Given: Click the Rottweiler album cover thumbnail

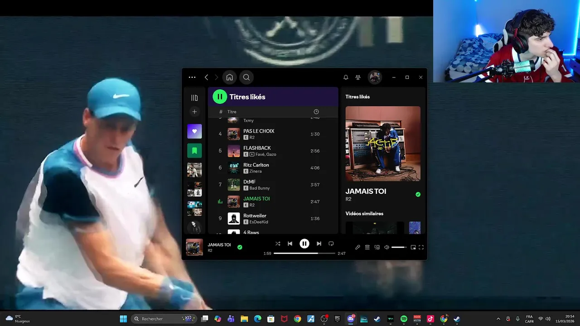Looking at the screenshot, I should coord(234,219).
